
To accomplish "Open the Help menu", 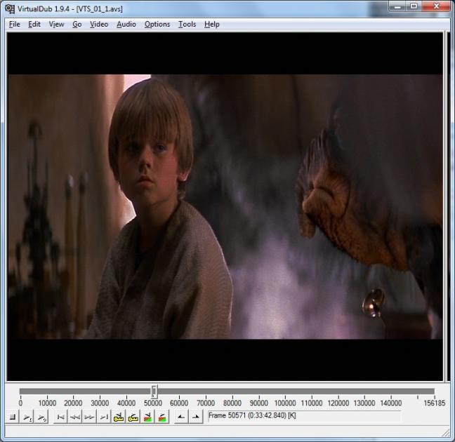I will point(212,25).
